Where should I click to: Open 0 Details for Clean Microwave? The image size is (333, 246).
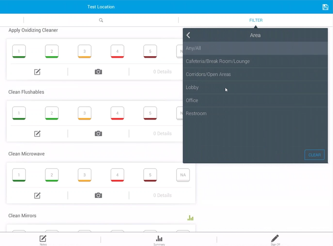tap(163, 195)
